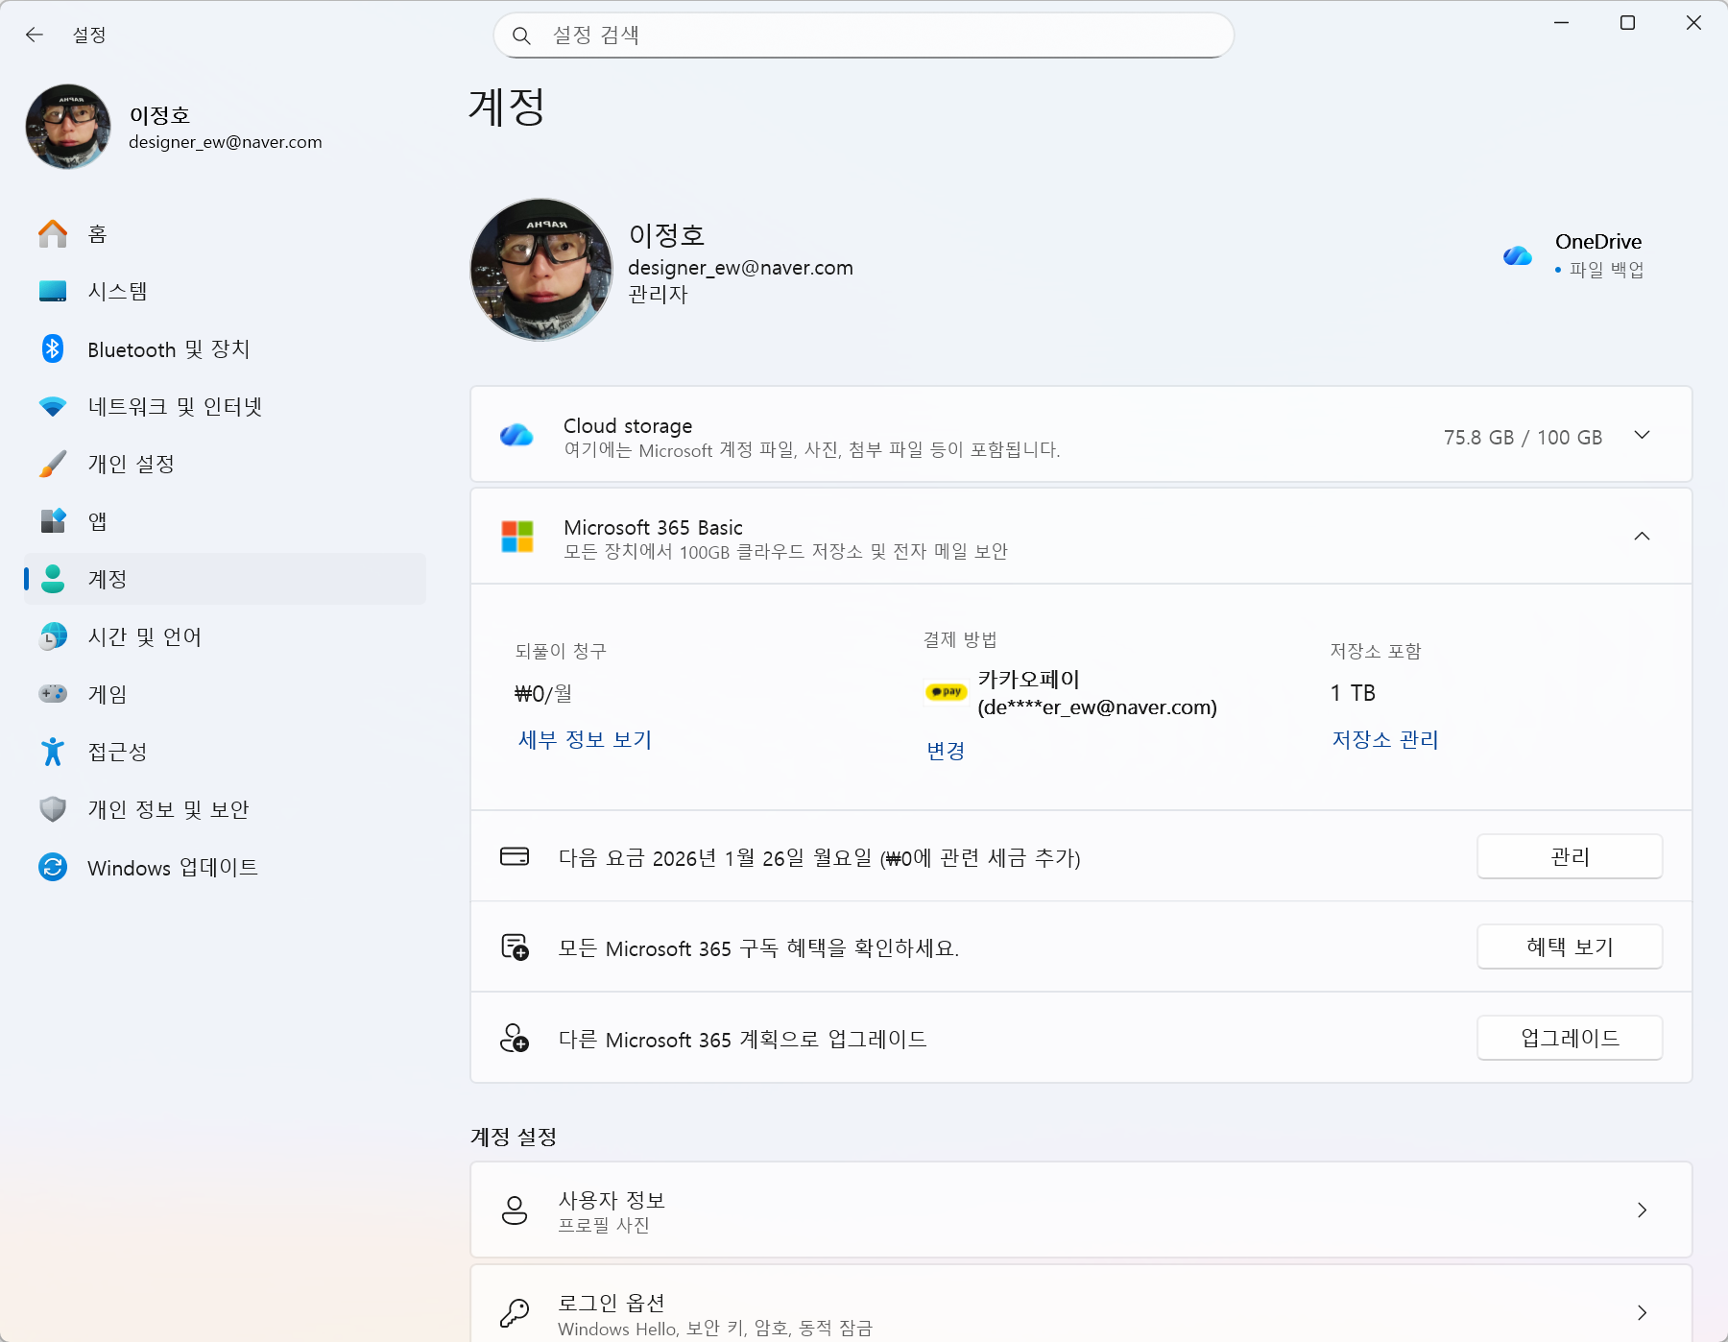Select the 계정 sidebar item
This screenshot has width=1728, height=1342.
225,579
